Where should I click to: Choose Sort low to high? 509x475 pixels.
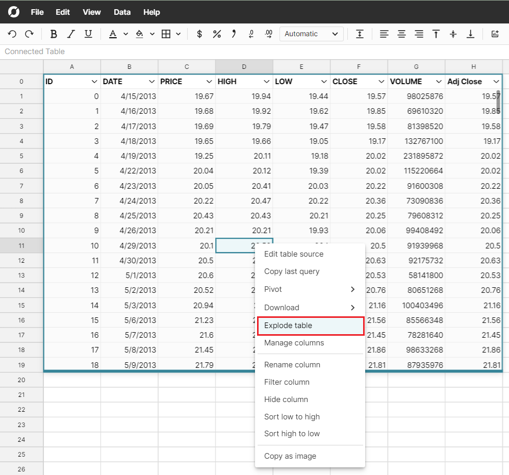click(292, 417)
